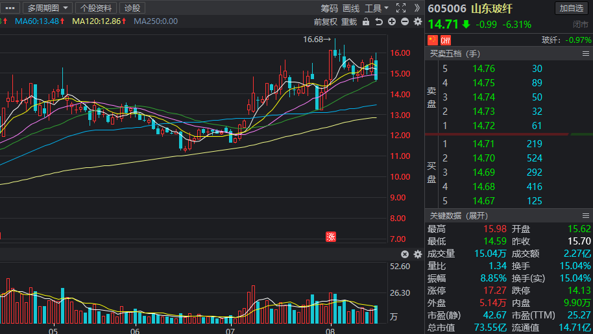Click the red 涨 marker on chart
The height and width of the screenshot is (334, 593).
[330, 237]
